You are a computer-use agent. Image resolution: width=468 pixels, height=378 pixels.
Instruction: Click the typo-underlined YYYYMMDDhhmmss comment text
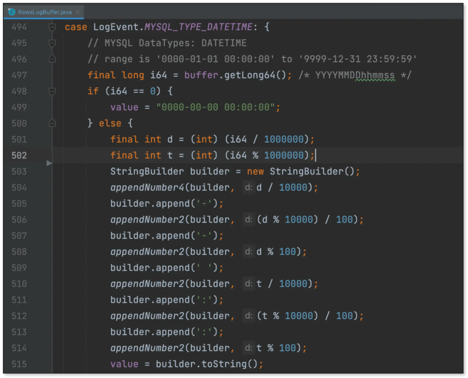355,75
